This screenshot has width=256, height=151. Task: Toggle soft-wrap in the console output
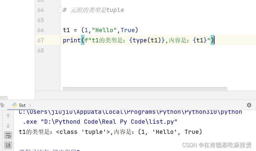[8, 135]
